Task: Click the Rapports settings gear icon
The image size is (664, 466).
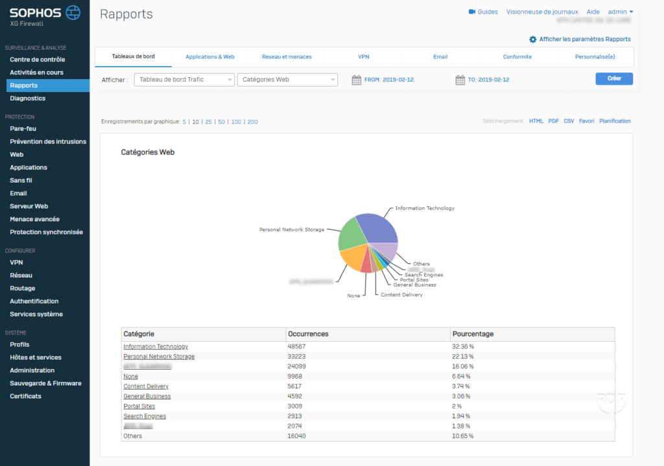Action: tap(533, 39)
